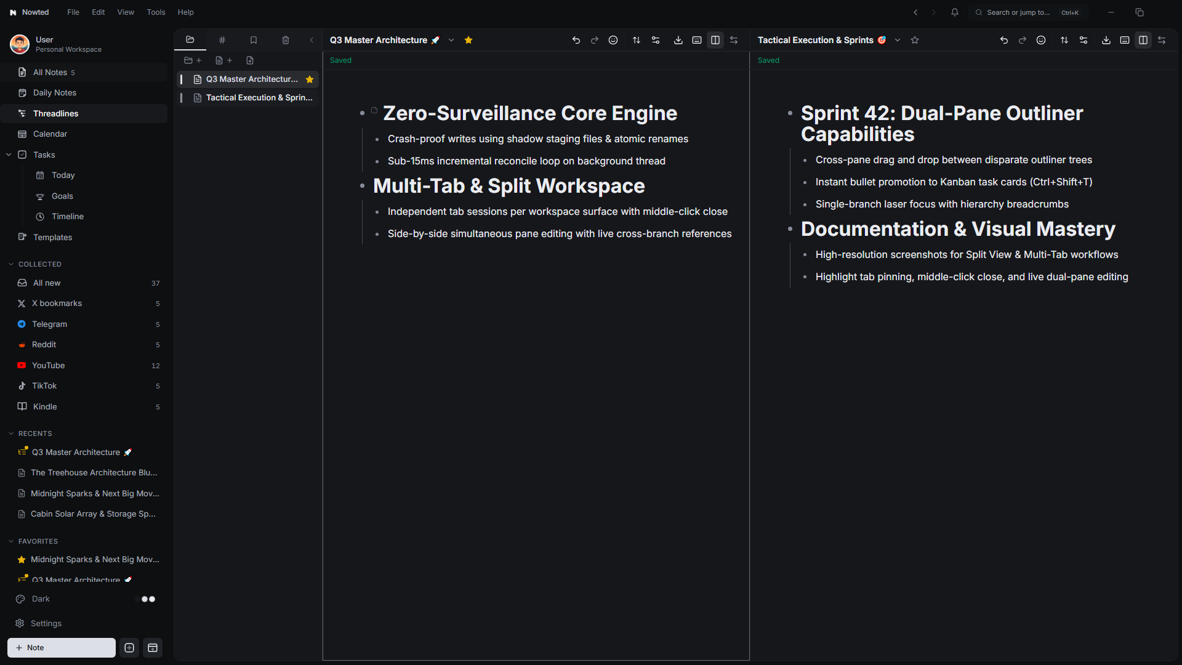Open notifications bell icon

[x=955, y=12]
